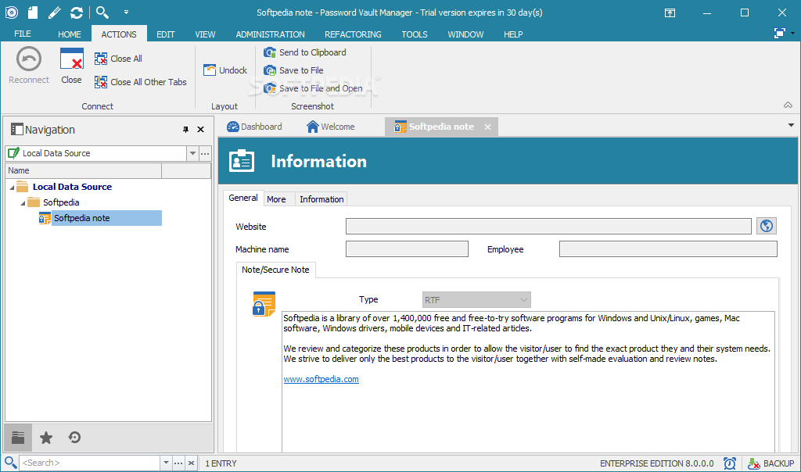This screenshot has height=472, width=801.
Task: Open the quick access toolbar customize arrow
Action: tap(126, 13)
